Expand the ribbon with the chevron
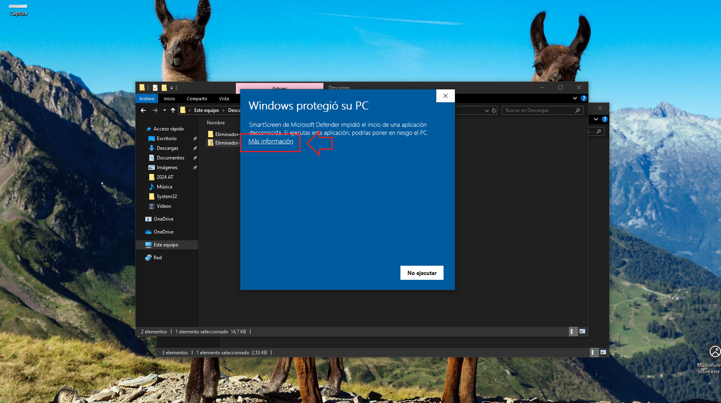721x403 pixels. tap(575, 98)
